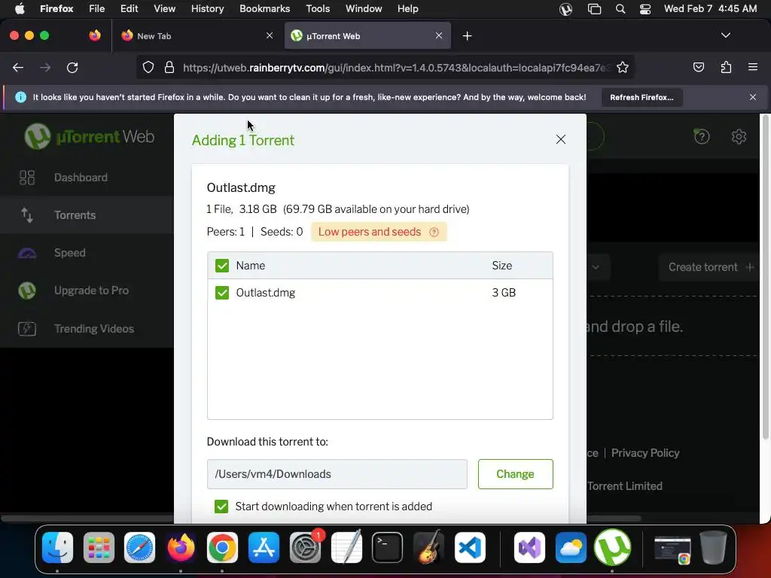Open the Tools menu
The height and width of the screenshot is (578, 771).
(x=318, y=9)
